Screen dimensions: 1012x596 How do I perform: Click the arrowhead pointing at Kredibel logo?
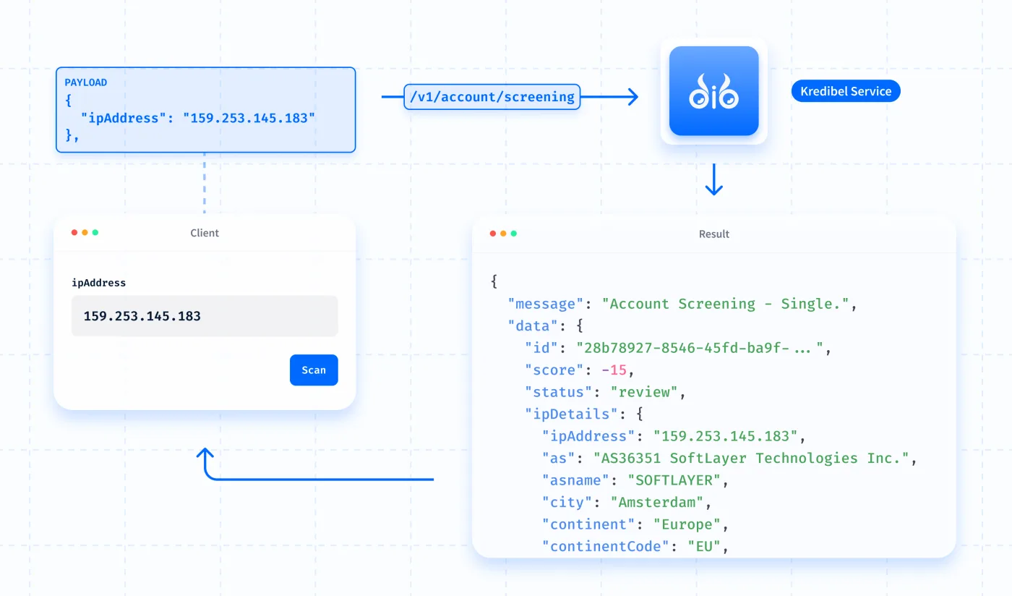pos(630,97)
